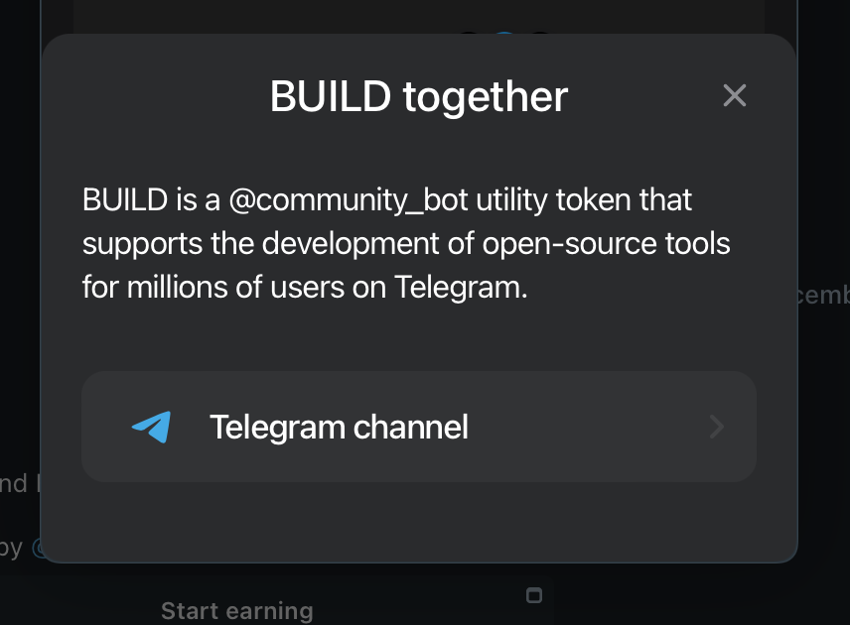Open the Telegram channel row
850x625 pixels.
tap(418, 427)
